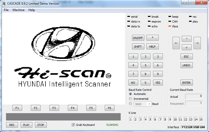Click keypad digit 7
The width and height of the screenshot is (209, 132).
[x=133, y=74]
